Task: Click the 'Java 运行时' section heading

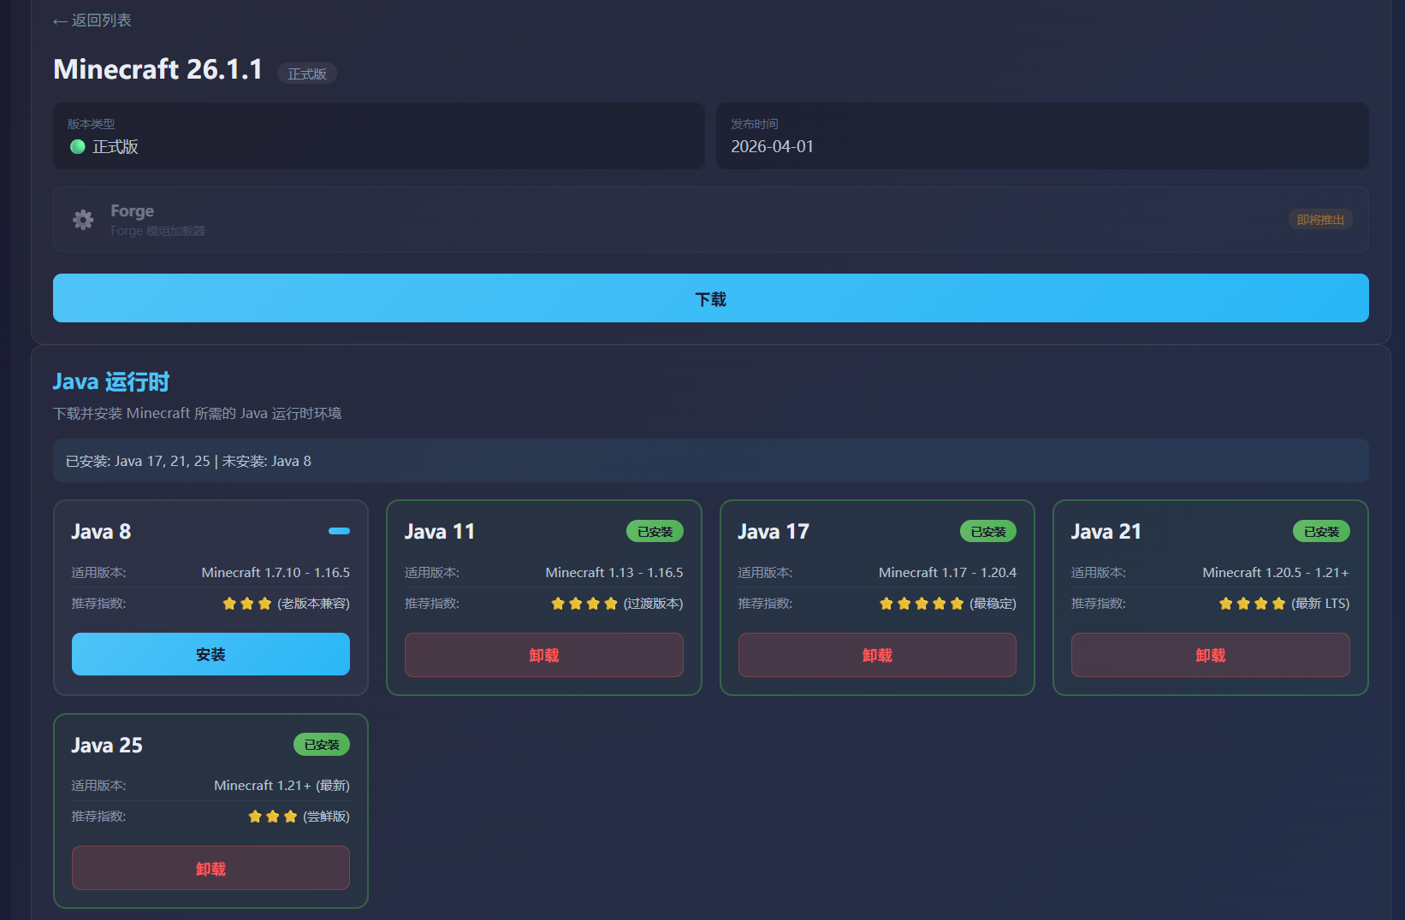Action: [x=111, y=381]
